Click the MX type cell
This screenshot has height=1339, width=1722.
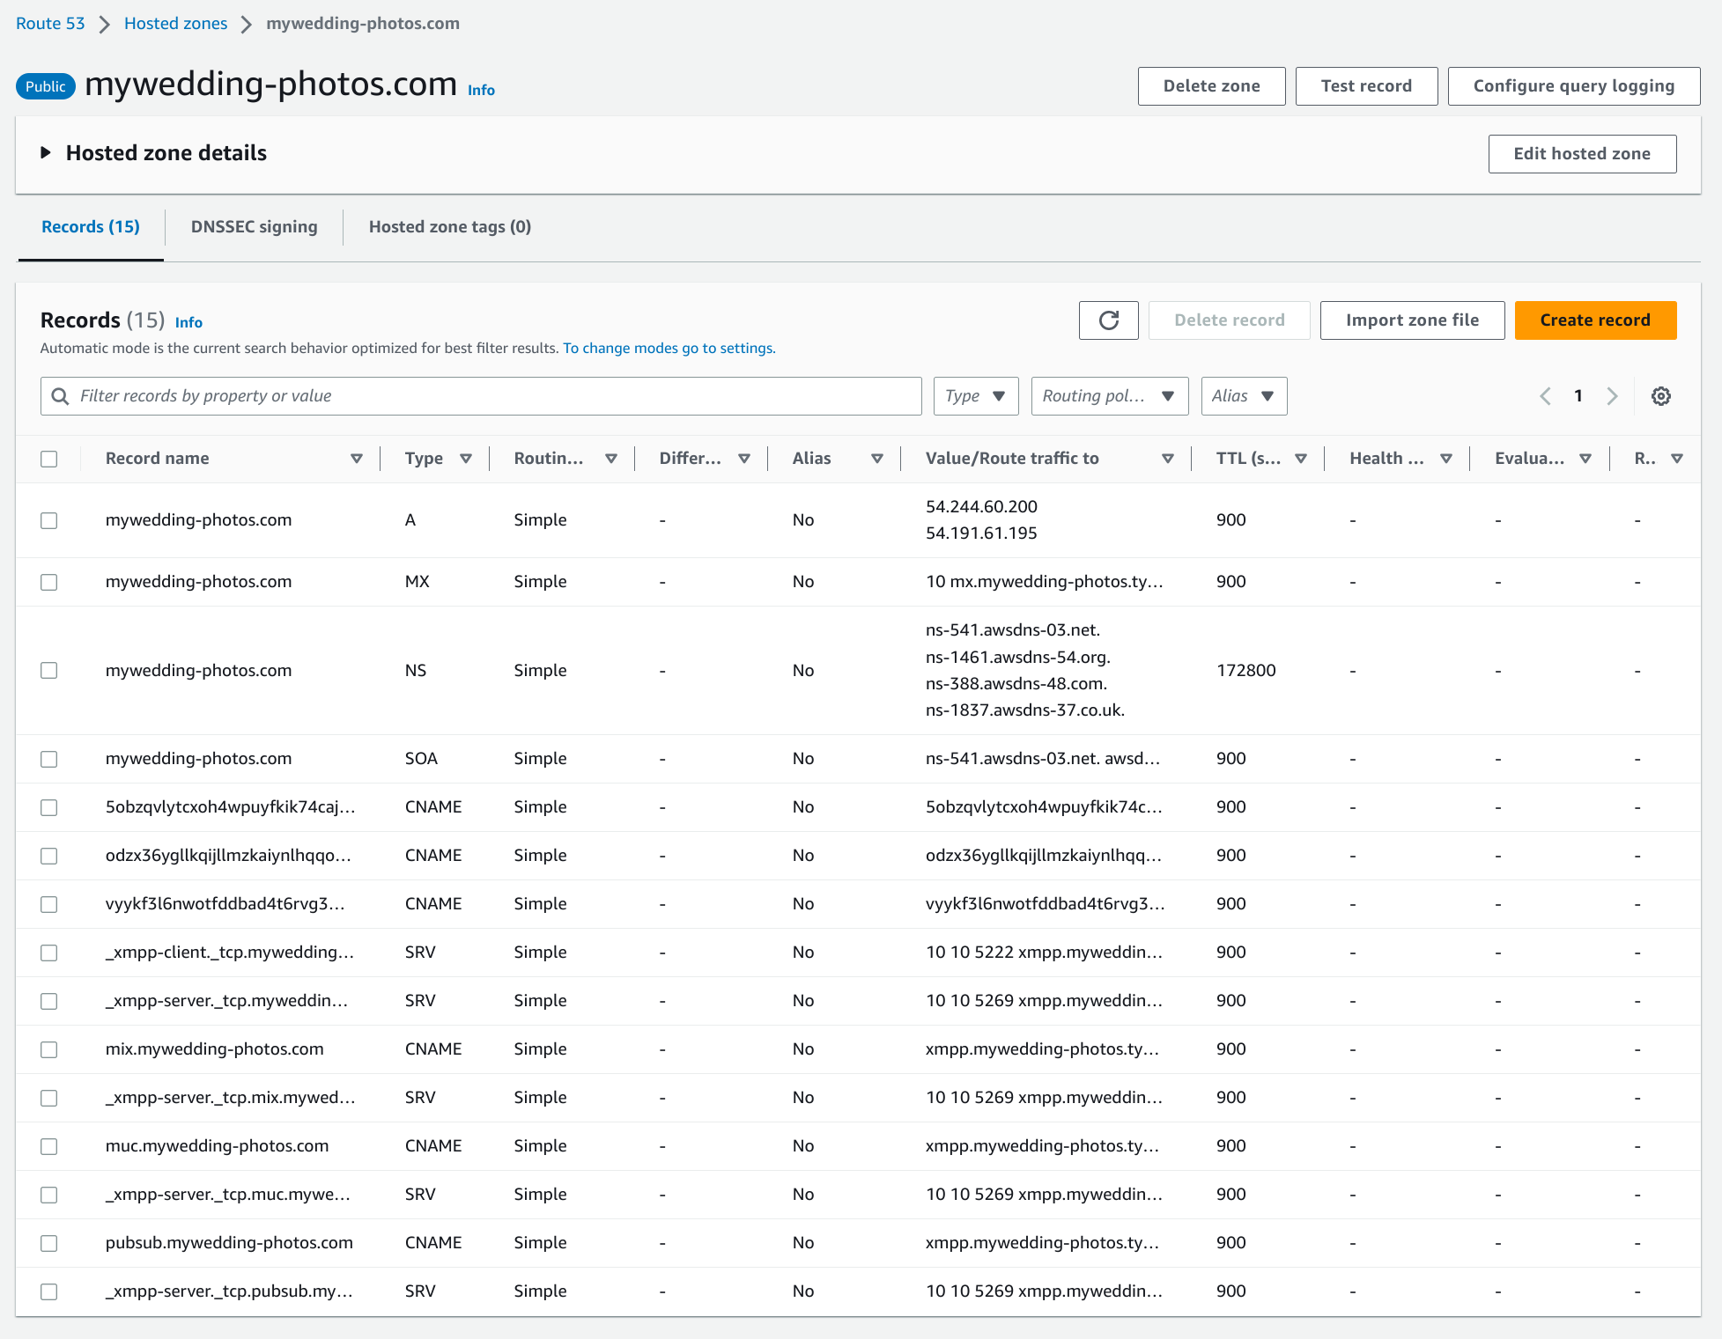pos(418,582)
